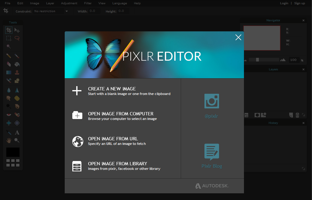Select the Drawing shape tool
This screenshot has width=312, height=200.
(17, 81)
